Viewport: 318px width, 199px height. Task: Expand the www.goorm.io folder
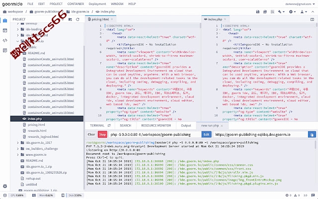[18, 155]
